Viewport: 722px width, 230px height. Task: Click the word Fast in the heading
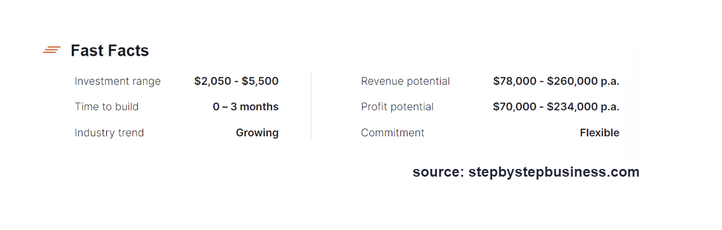(x=87, y=51)
